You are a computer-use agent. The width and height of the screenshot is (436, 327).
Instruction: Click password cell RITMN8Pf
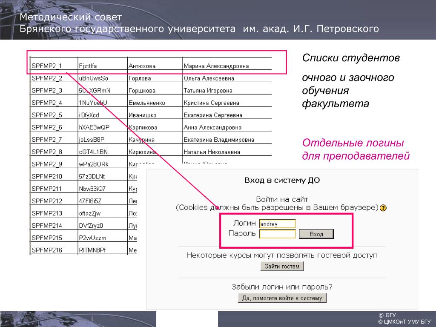tap(102, 248)
